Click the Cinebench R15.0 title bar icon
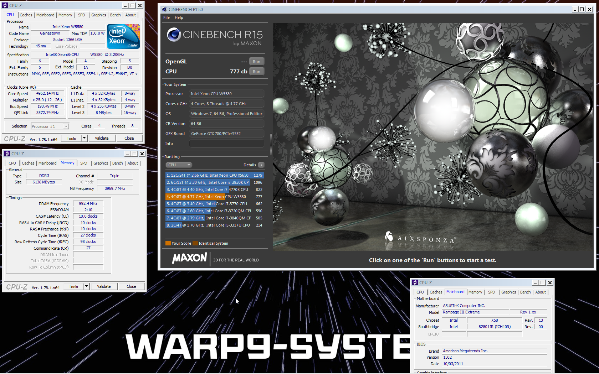The width and height of the screenshot is (599, 374). pos(164,9)
